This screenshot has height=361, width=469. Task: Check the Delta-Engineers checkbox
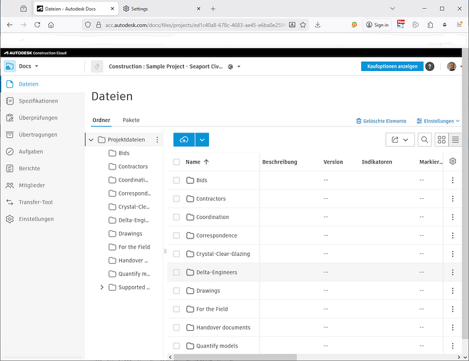tap(176, 272)
